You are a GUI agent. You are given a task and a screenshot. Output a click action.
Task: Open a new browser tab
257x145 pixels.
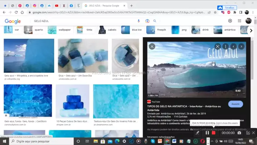pos(131,6)
